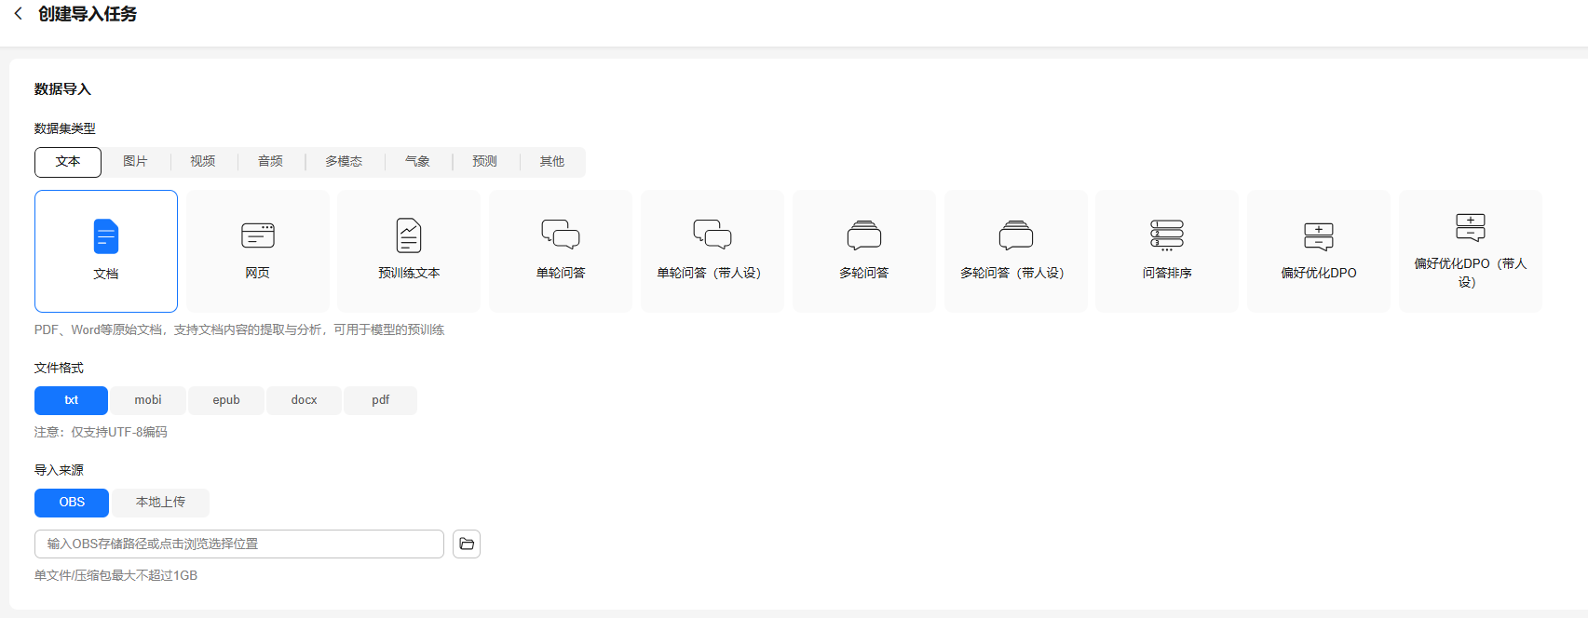
Task: Switch to the 多模态 dataset type tab
Action: coord(344,162)
